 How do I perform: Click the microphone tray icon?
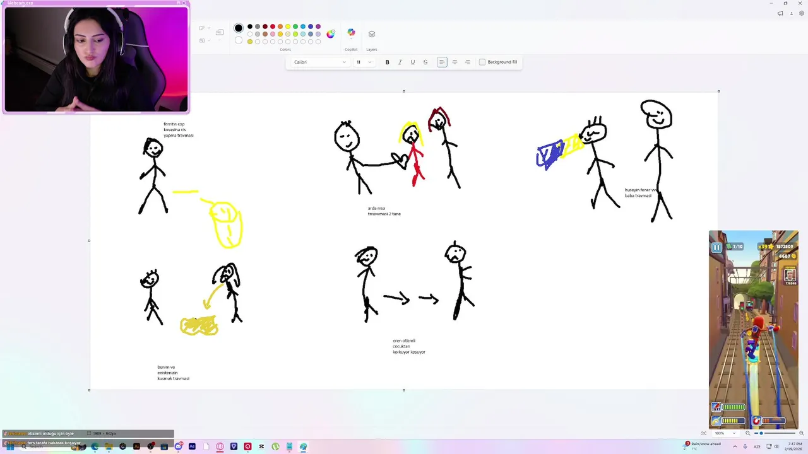pyautogui.click(x=745, y=446)
